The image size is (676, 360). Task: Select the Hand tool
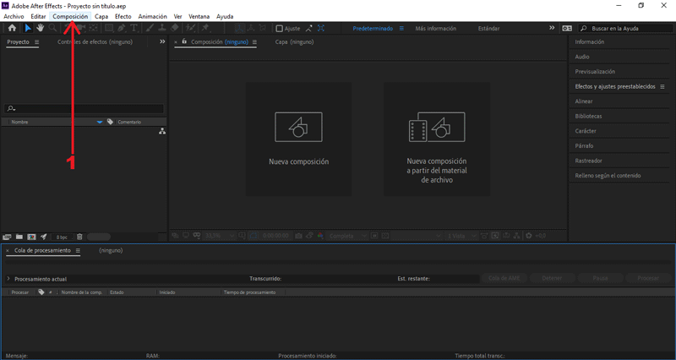pos(40,28)
